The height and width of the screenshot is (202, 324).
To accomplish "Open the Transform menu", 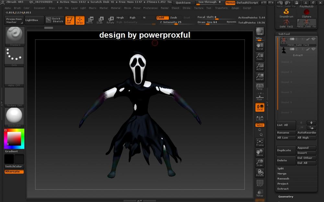I will 221,8.
